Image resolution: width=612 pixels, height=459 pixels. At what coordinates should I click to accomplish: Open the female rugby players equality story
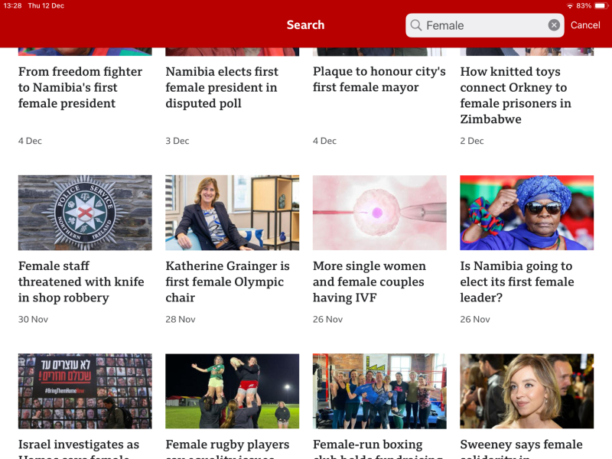point(228,448)
